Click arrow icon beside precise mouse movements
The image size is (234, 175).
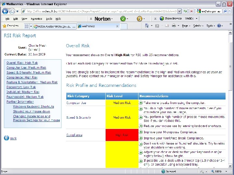point(141,117)
